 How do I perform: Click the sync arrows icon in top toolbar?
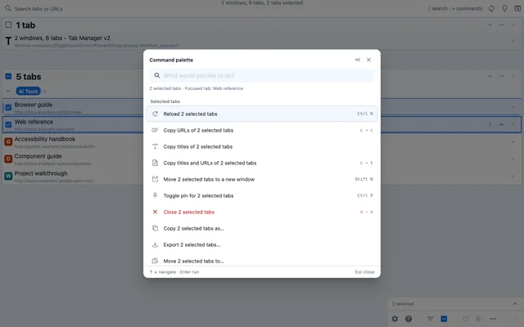[491, 8]
